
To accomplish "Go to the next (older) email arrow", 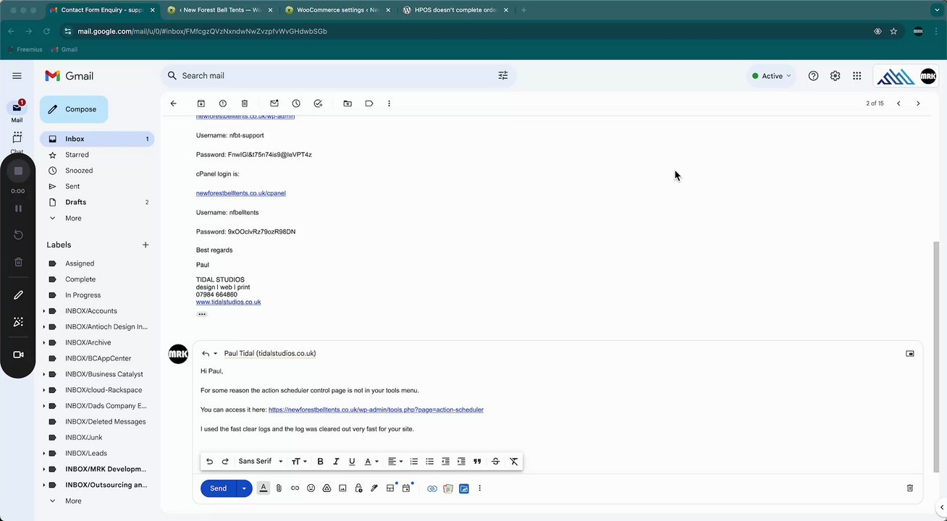I will (x=918, y=103).
